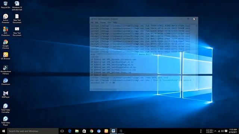Open the Action Center notifications icon
The height and width of the screenshot is (134, 239).
[226, 131]
